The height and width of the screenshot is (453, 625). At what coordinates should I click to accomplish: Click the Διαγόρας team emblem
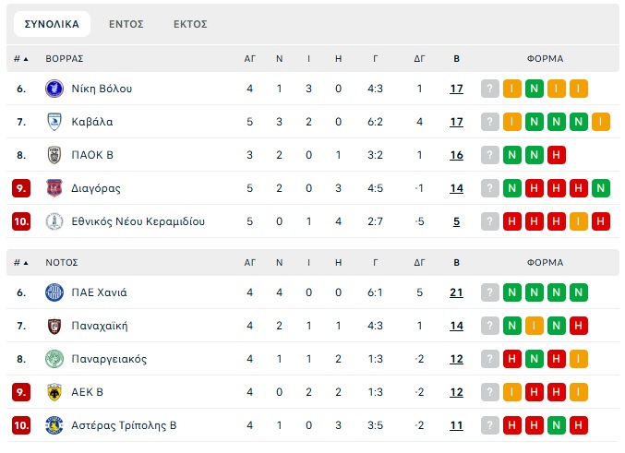54,188
